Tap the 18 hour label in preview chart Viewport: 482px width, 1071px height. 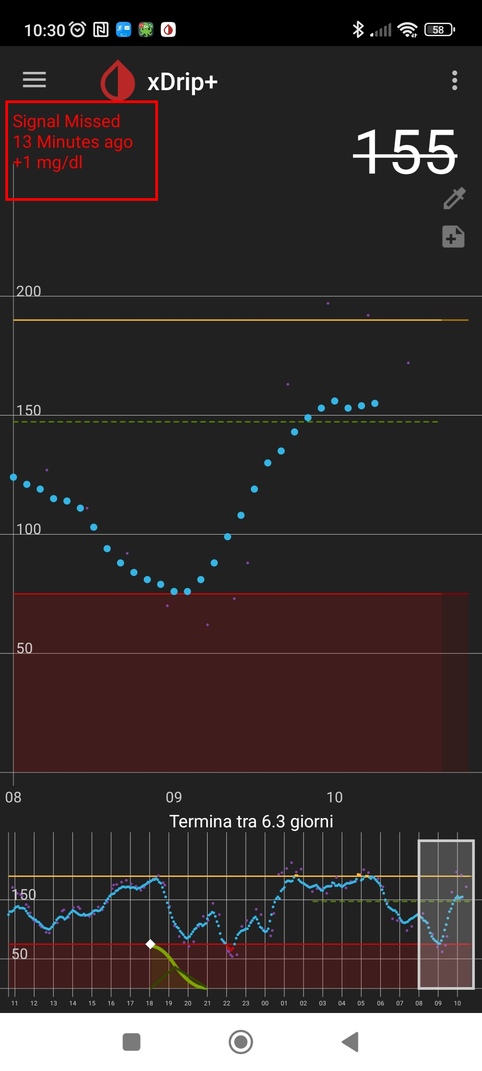(x=150, y=1003)
